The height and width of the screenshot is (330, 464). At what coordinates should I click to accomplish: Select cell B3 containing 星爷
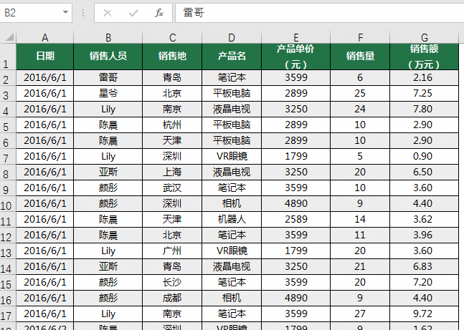pos(108,93)
